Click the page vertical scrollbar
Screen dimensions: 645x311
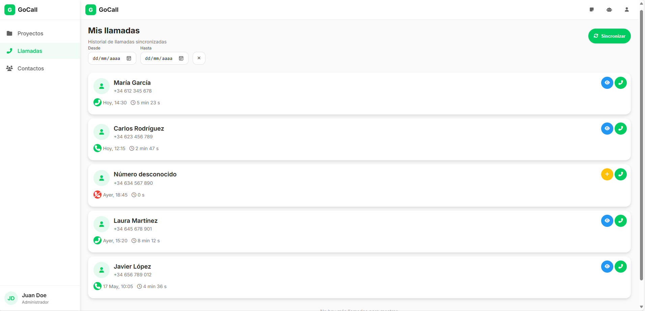click(641, 145)
